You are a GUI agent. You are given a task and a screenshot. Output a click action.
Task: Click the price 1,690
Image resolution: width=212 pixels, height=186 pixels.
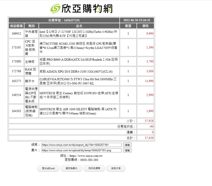pos(150,111)
